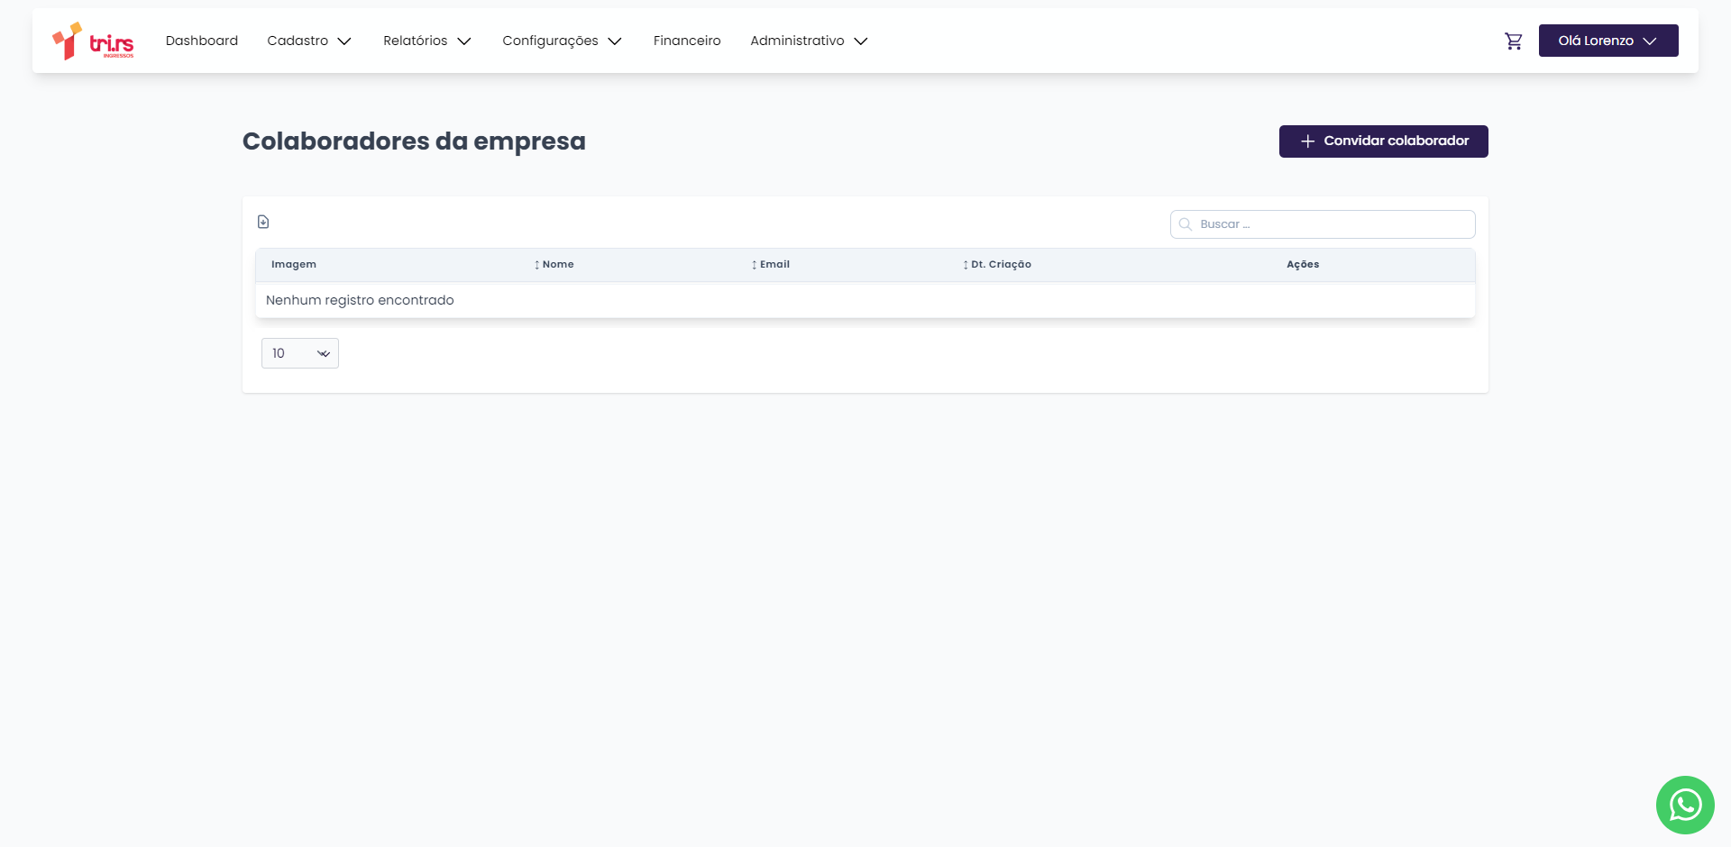Image resolution: width=1731 pixels, height=847 pixels.
Task: Expand the Relatórios menu
Action: point(427,41)
